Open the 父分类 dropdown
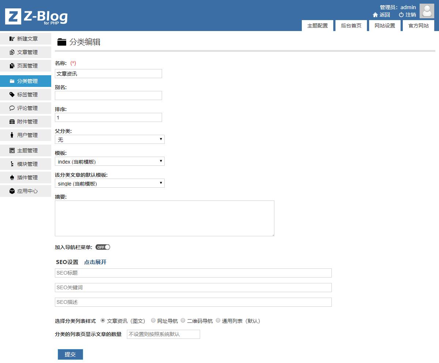 coord(109,140)
